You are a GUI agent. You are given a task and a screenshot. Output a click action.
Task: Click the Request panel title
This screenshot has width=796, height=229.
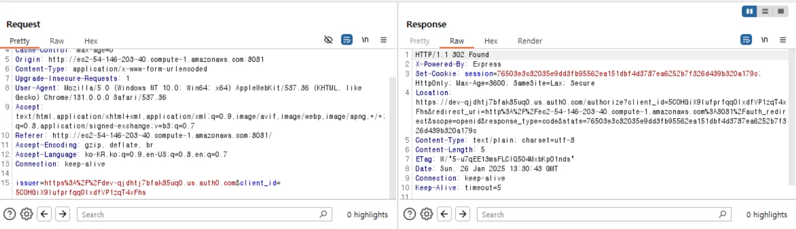pos(23,24)
